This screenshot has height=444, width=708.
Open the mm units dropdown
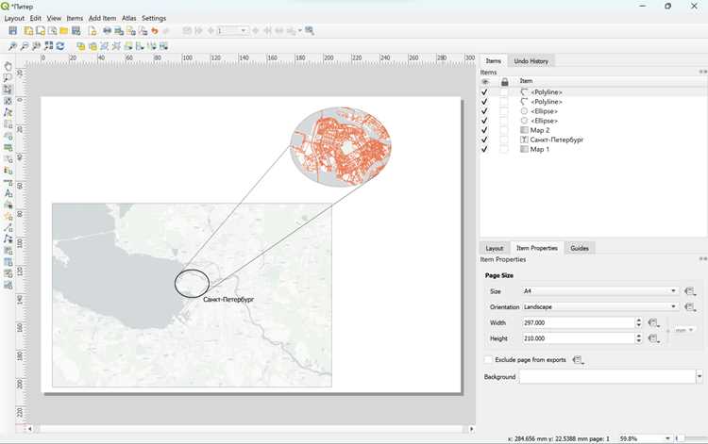[x=684, y=331]
